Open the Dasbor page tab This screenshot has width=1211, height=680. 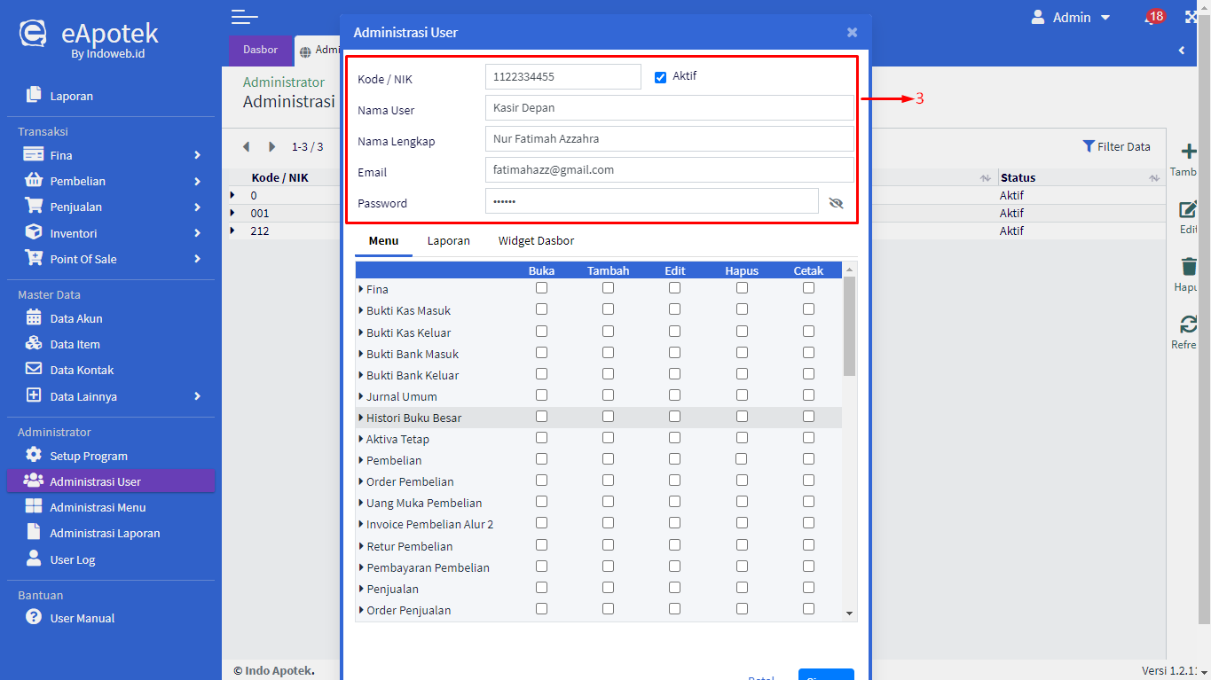[x=260, y=51]
